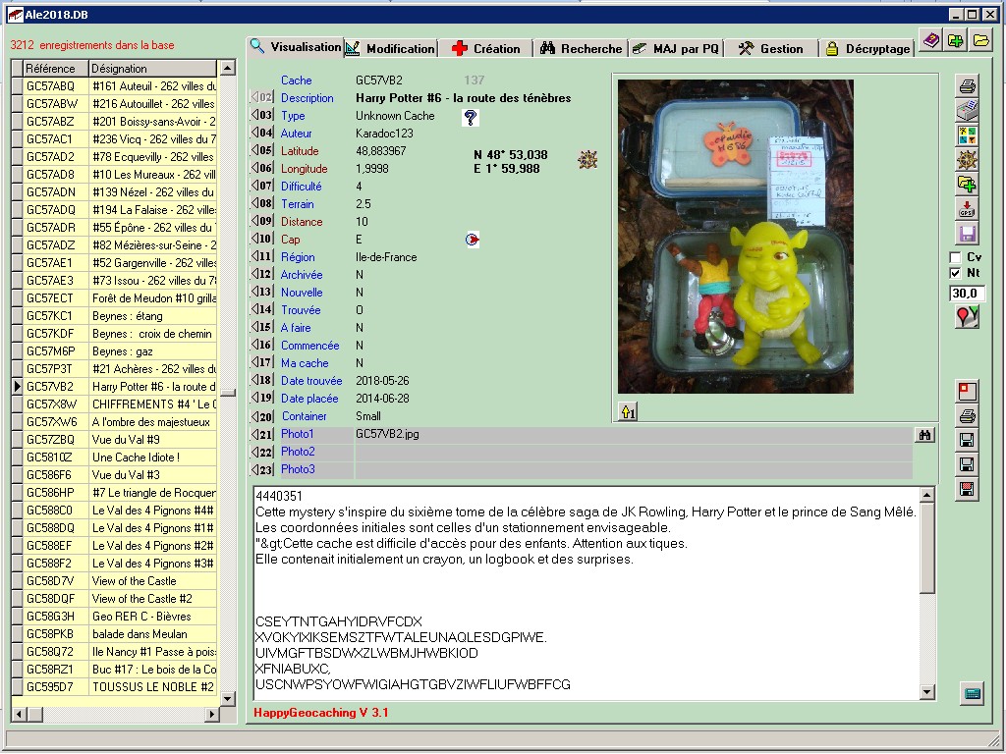Open database with yellow open-folder icon
This screenshot has width=1006, height=754.
click(x=980, y=41)
